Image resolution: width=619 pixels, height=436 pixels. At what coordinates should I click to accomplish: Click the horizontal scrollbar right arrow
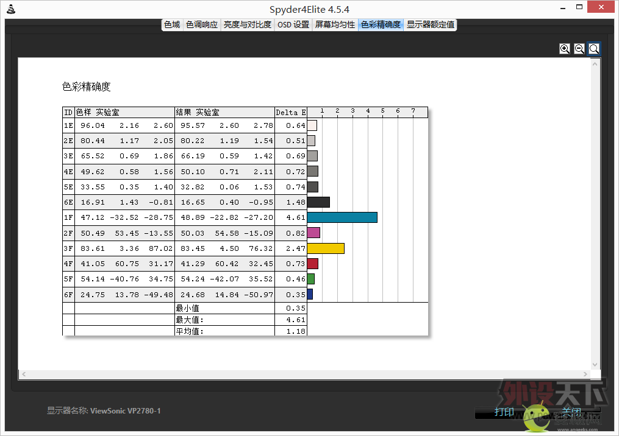585,374
